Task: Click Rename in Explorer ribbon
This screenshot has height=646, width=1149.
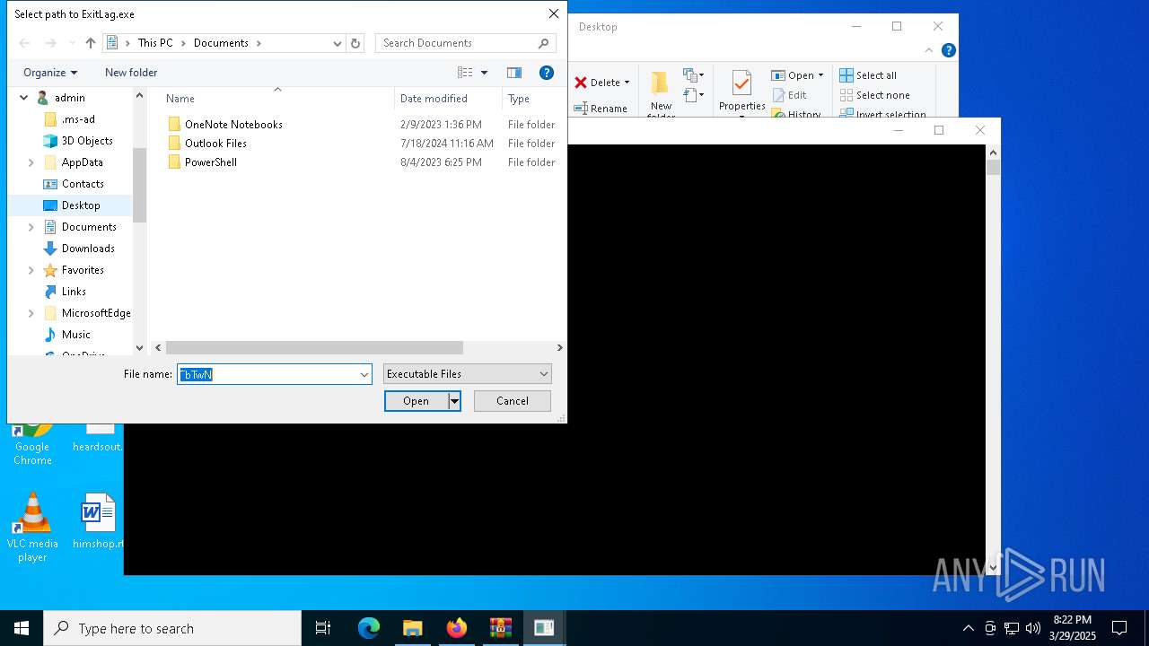Action: (x=601, y=109)
